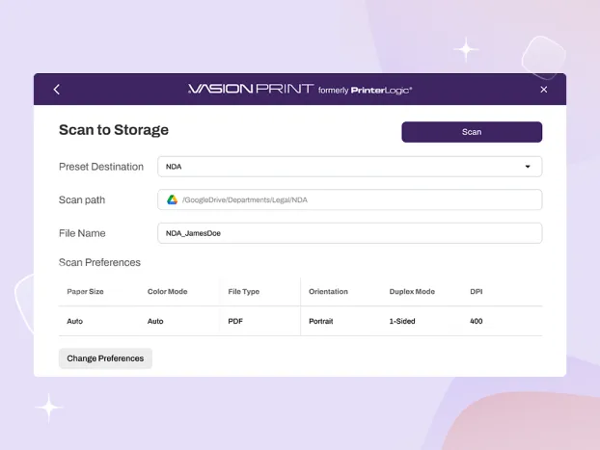Screen dimensions: 600x450
Task: Focus the File Name input field
Action: pyautogui.click(x=349, y=233)
